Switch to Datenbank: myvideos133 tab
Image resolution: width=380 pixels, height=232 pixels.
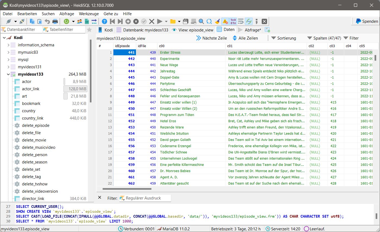[142, 30]
